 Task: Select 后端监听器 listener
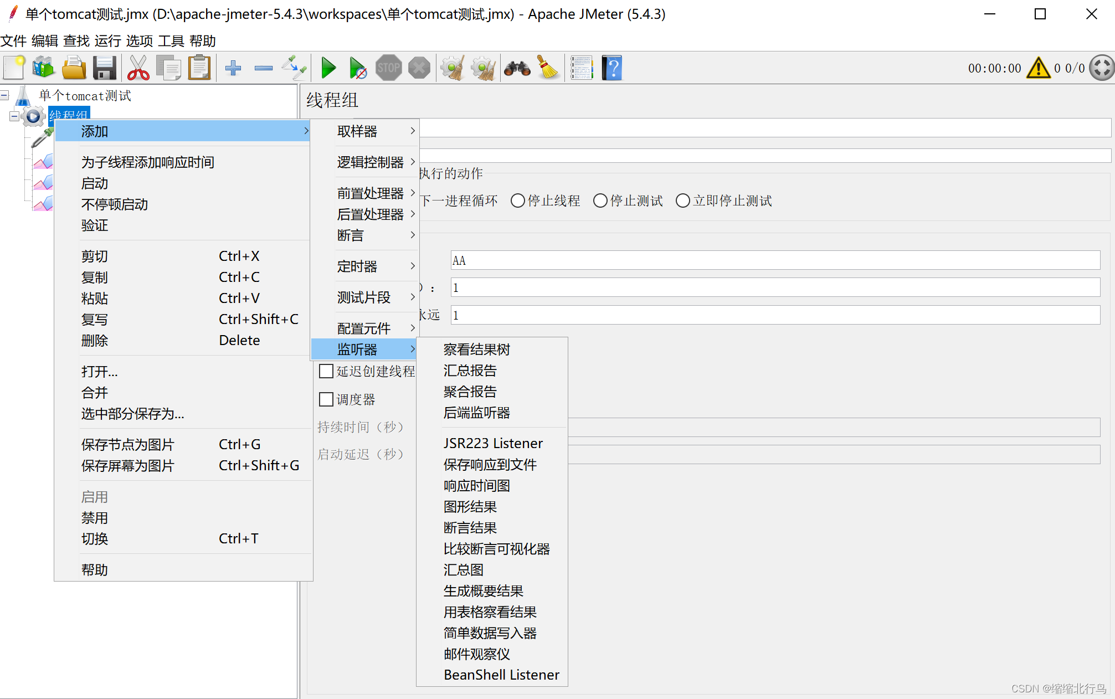pyautogui.click(x=492, y=413)
